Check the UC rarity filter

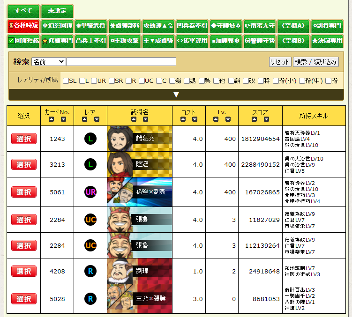(142, 81)
